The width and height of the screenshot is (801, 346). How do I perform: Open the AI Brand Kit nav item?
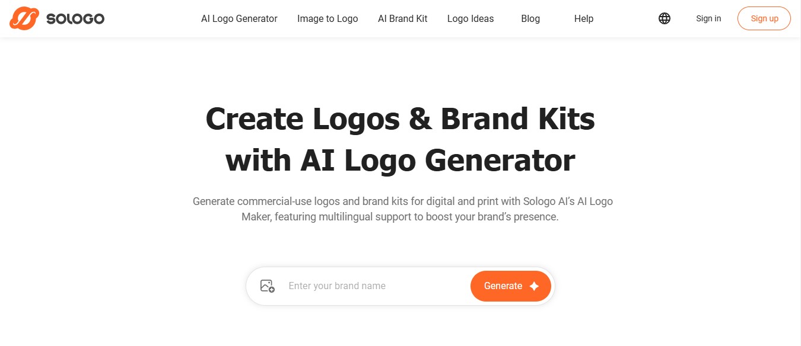click(x=403, y=18)
